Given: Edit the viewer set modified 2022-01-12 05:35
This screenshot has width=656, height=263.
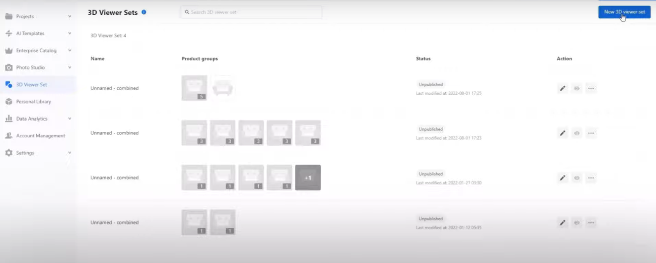Looking at the screenshot, I should click(563, 222).
